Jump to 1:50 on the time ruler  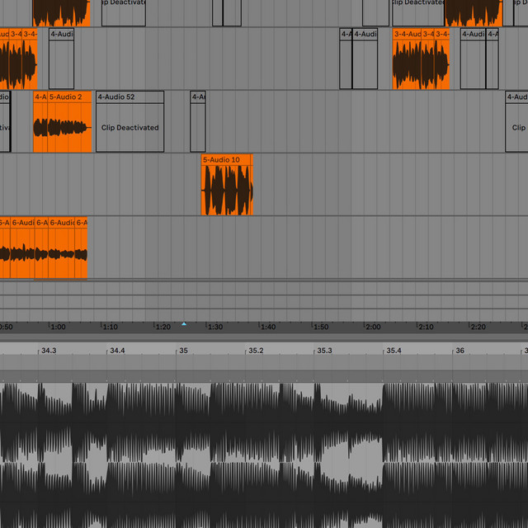click(x=321, y=327)
